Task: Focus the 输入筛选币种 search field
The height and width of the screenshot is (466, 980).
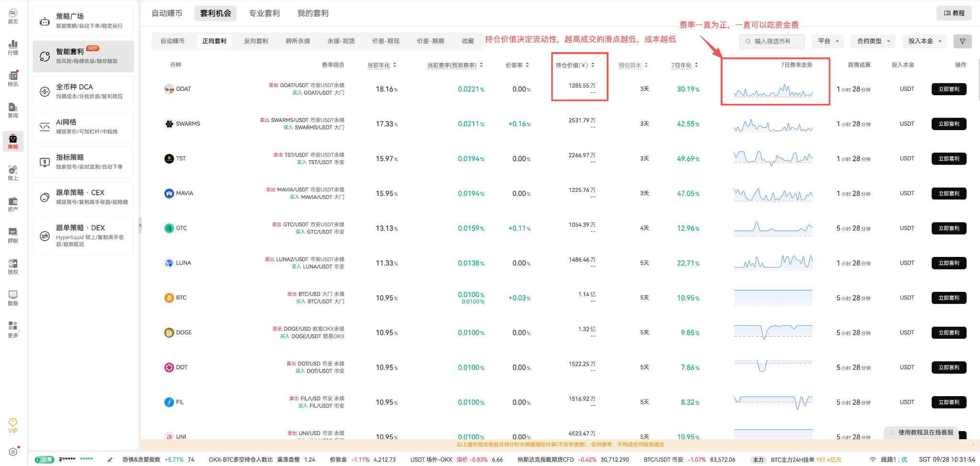Action: 772,41
